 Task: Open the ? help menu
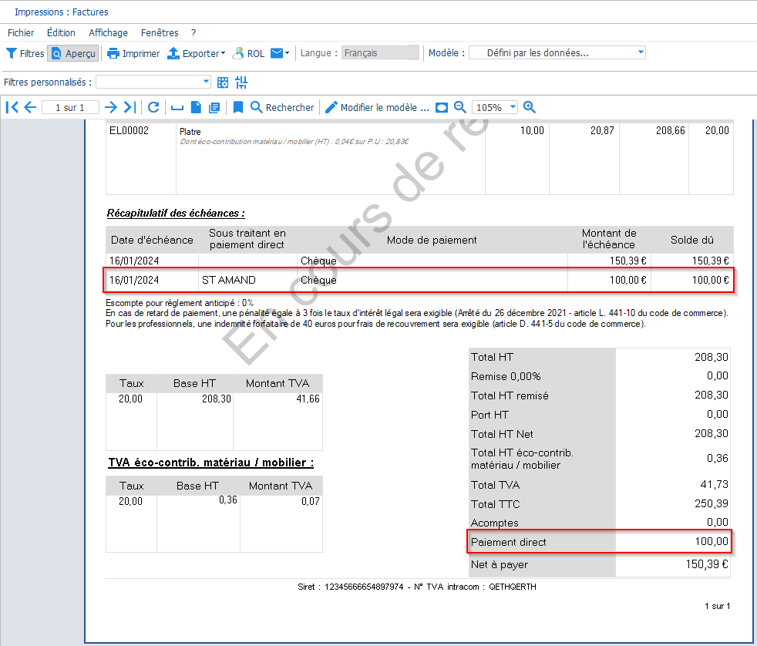point(193,33)
